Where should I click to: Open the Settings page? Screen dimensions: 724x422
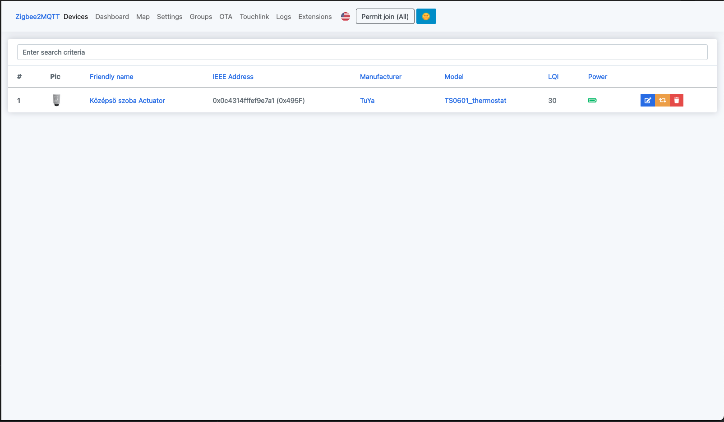tap(170, 17)
